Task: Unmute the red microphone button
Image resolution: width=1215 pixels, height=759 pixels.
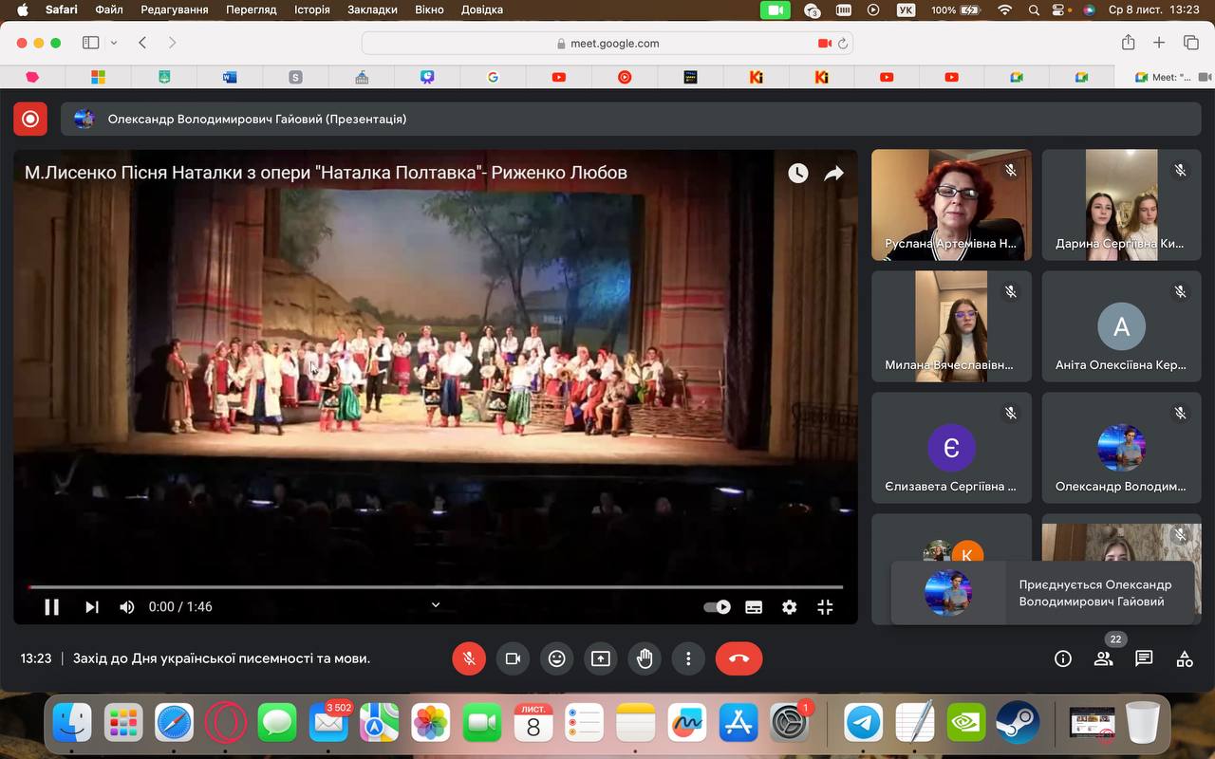Action: (x=469, y=658)
